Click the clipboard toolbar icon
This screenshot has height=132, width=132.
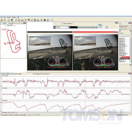pos(9,20)
